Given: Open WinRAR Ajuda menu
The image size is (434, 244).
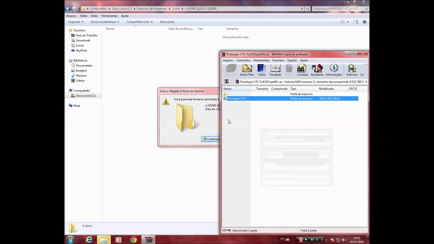Looking at the screenshot, I should [x=304, y=60].
